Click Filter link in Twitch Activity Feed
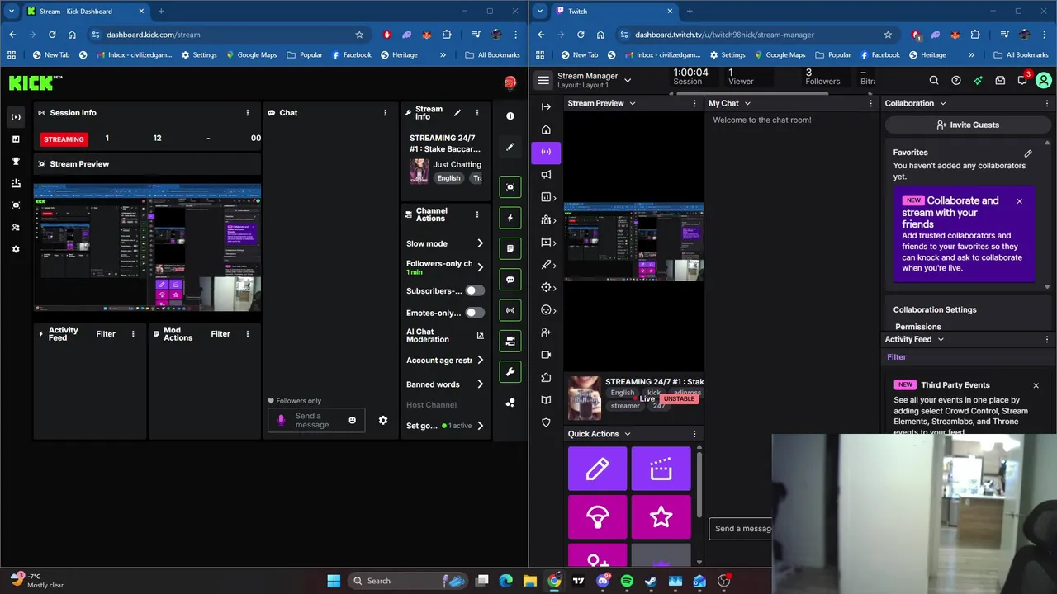This screenshot has width=1057, height=594. [x=897, y=357]
